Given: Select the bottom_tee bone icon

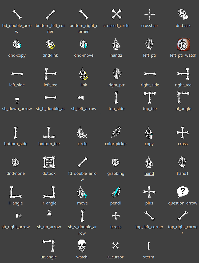Looking at the screenshot, I should tap(49, 133).
